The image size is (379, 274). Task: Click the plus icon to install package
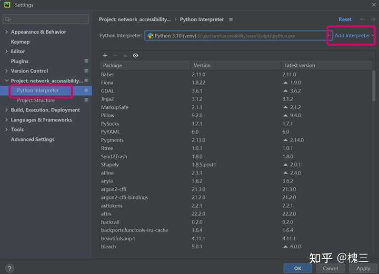coord(105,56)
